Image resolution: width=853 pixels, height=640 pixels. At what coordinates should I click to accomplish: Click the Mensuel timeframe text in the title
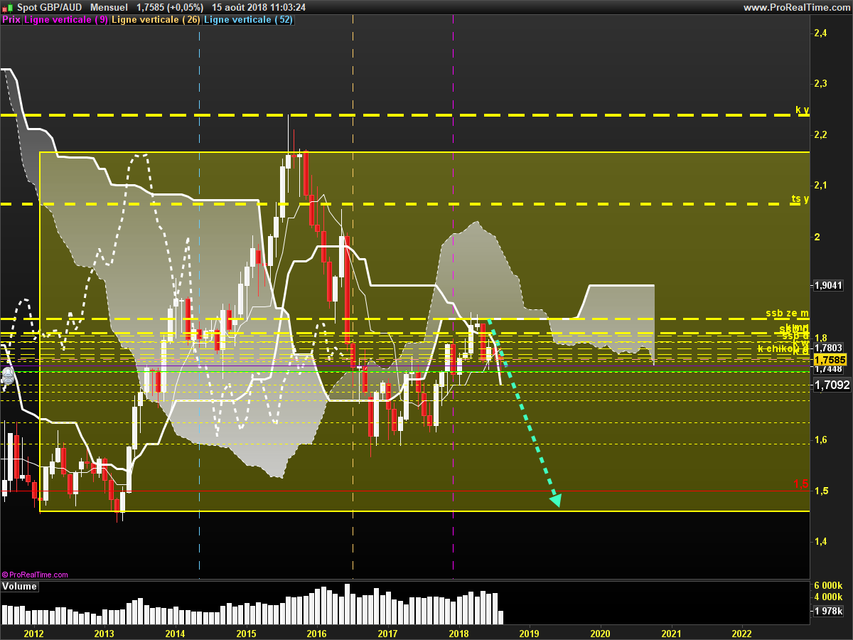(x=109, y=7)
